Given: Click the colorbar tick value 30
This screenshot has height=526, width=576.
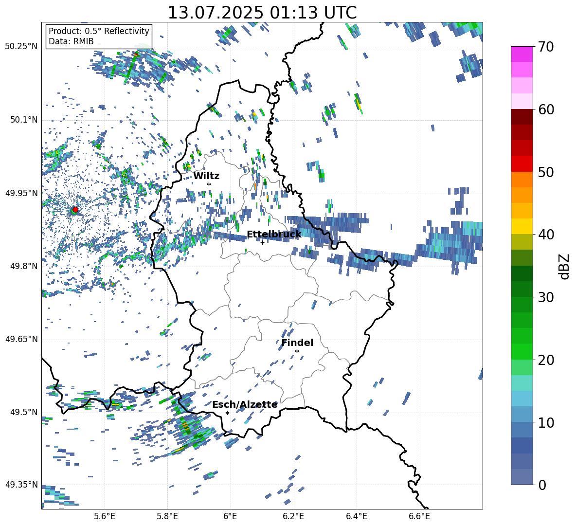Looking at the screenshot, I should tap(546, 297).
